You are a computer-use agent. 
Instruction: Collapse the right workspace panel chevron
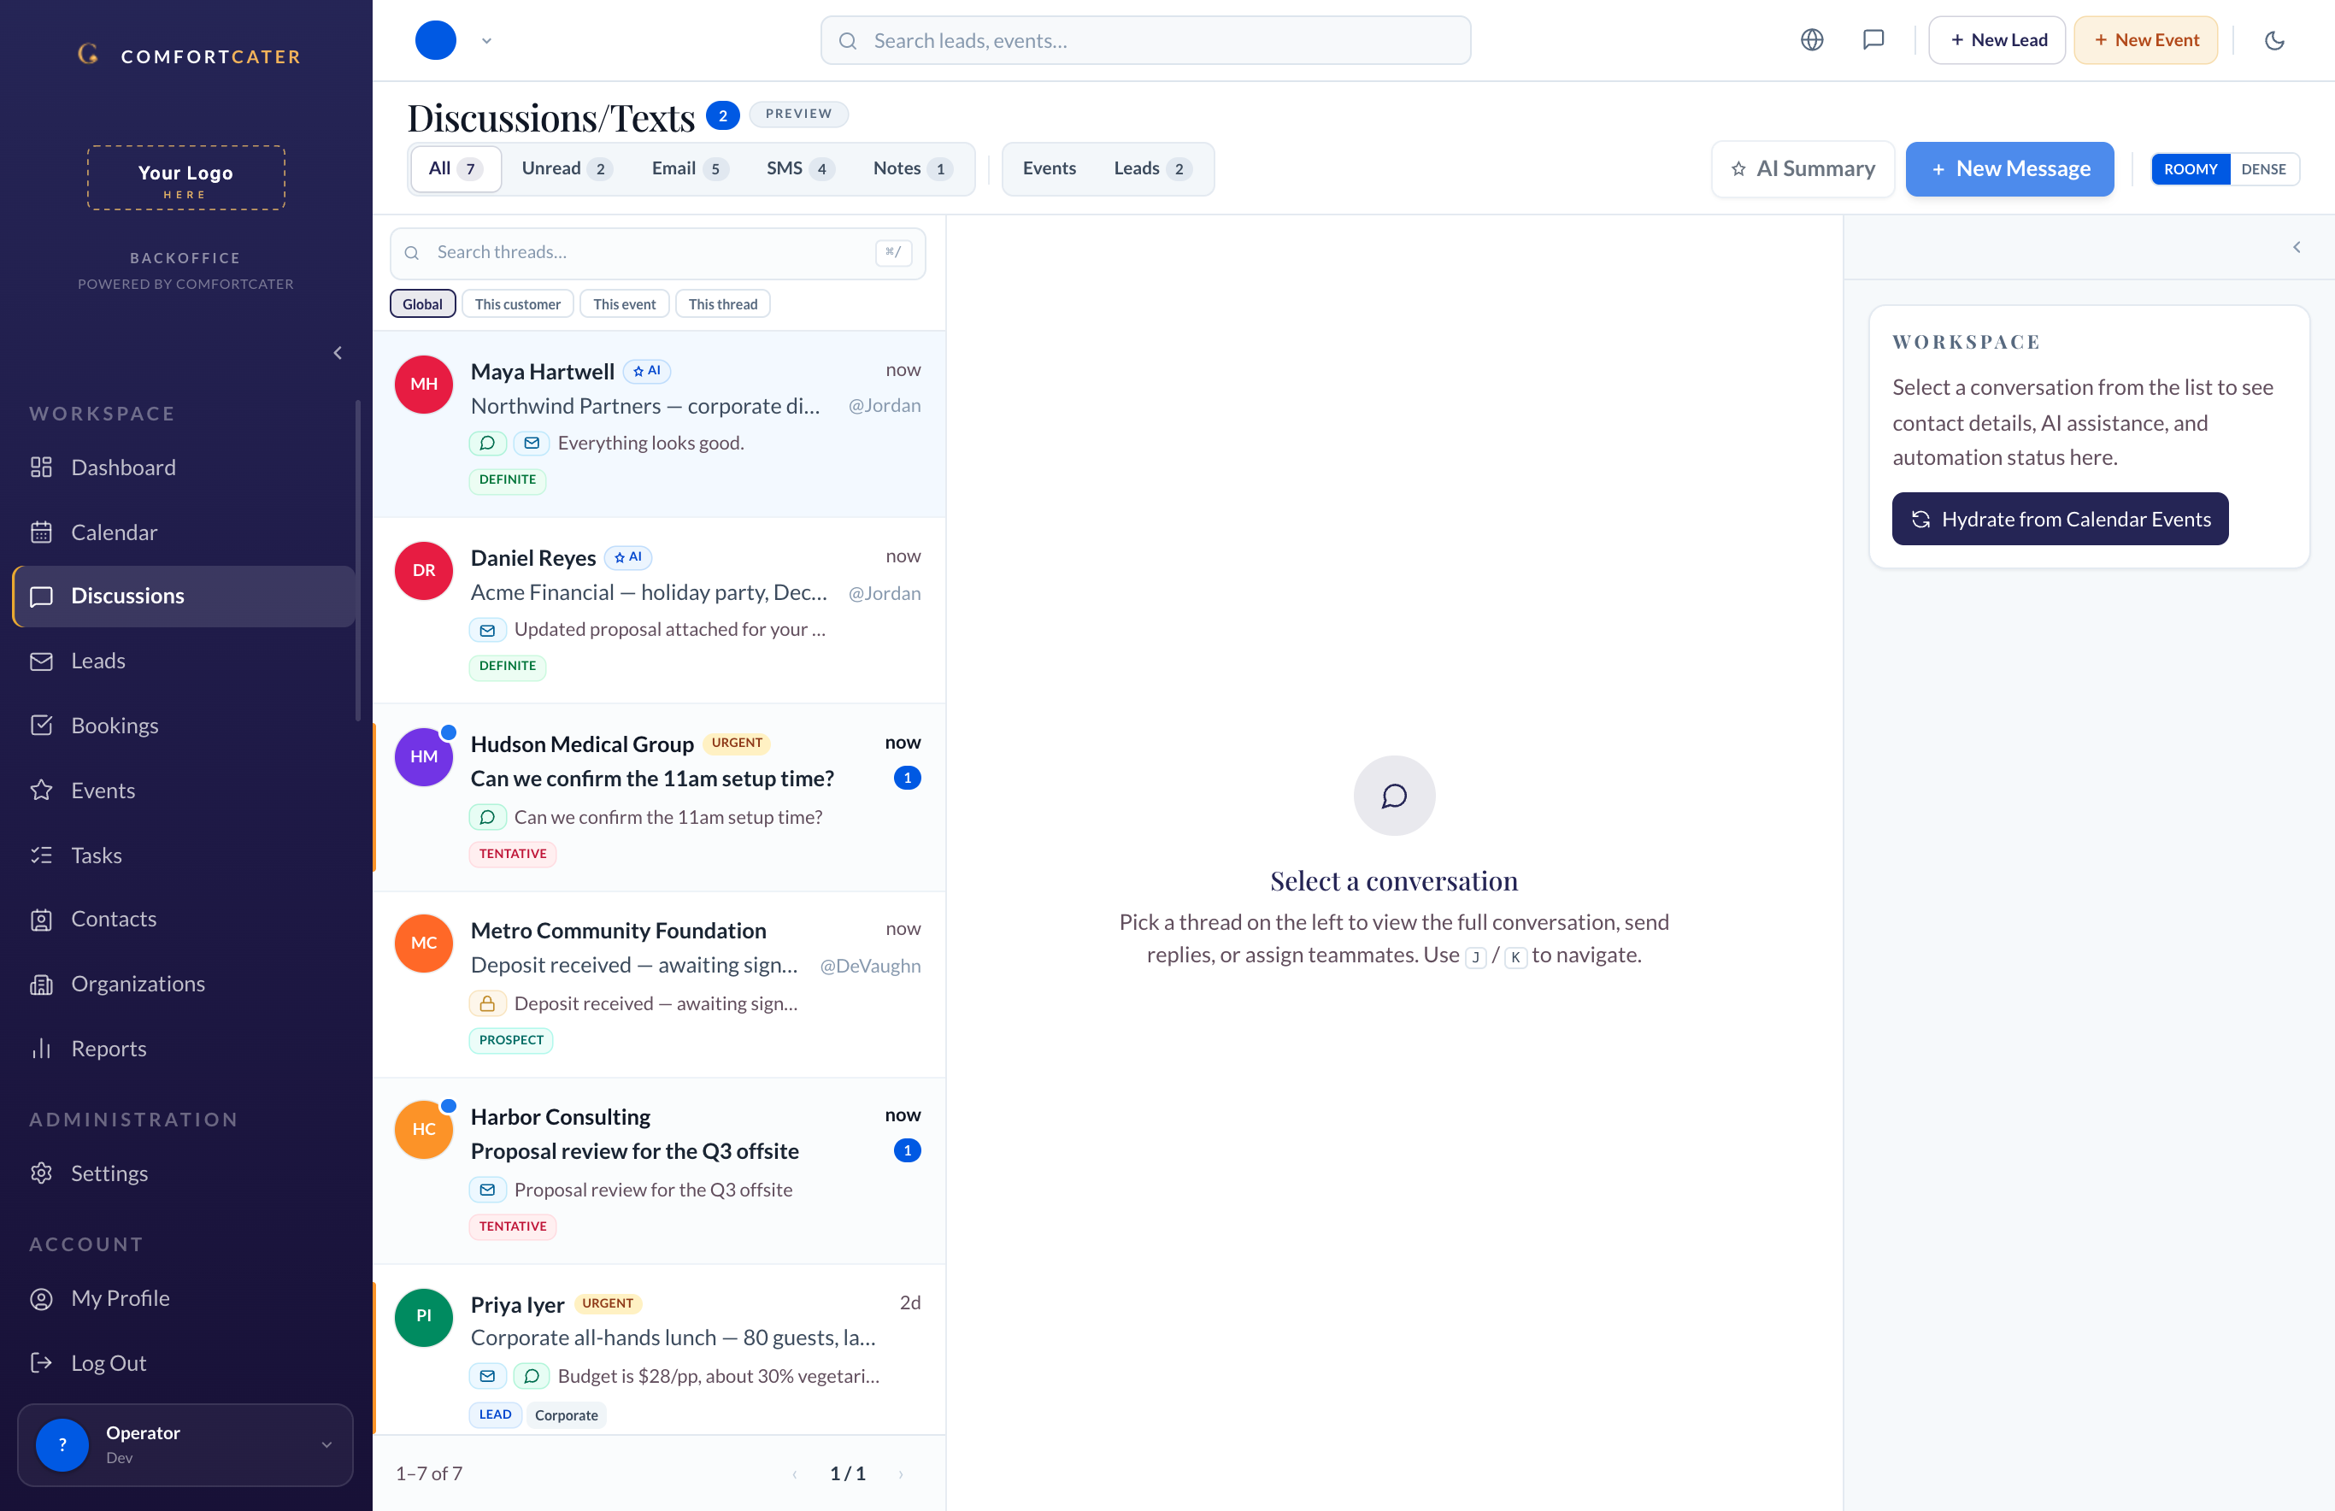[2296, 247]
